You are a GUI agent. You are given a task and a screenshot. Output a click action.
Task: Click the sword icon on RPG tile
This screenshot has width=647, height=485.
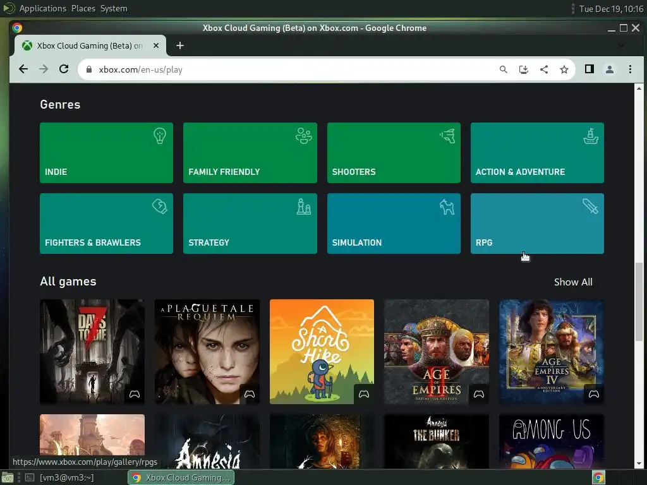[x=591, y=207]
